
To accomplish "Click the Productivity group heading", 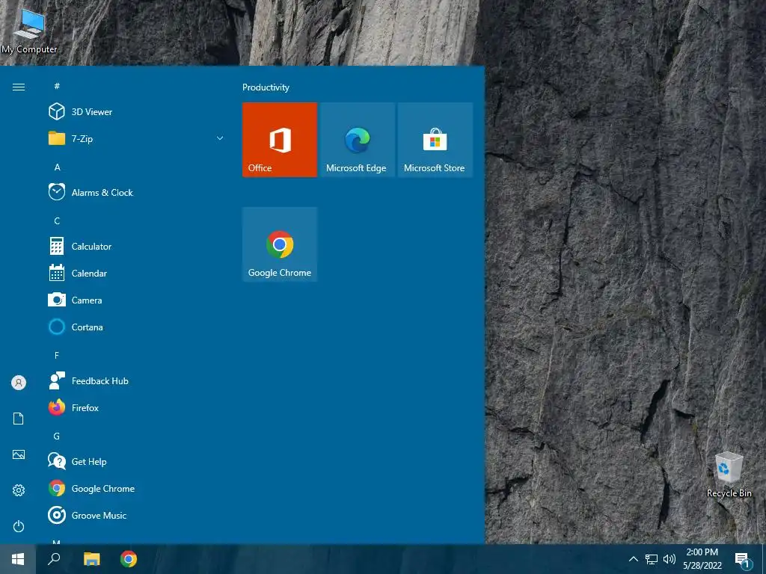I will pyautogui.click(x=266, y=87).
